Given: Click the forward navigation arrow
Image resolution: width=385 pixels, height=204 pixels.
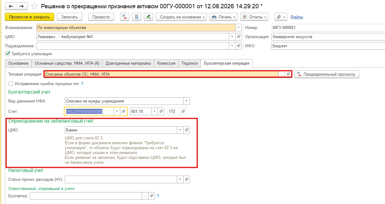Looking at the screenshot, I should (x=22, y=6).
